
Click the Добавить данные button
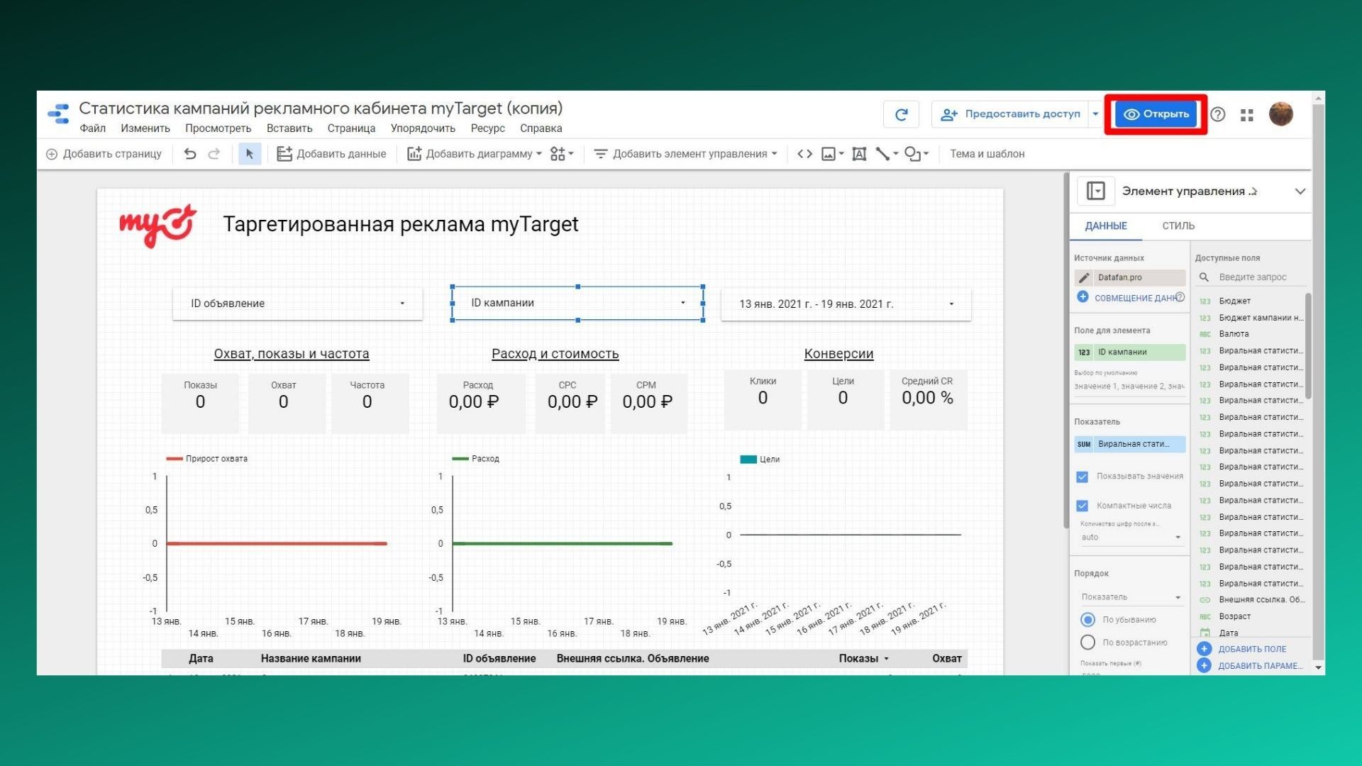331,153
